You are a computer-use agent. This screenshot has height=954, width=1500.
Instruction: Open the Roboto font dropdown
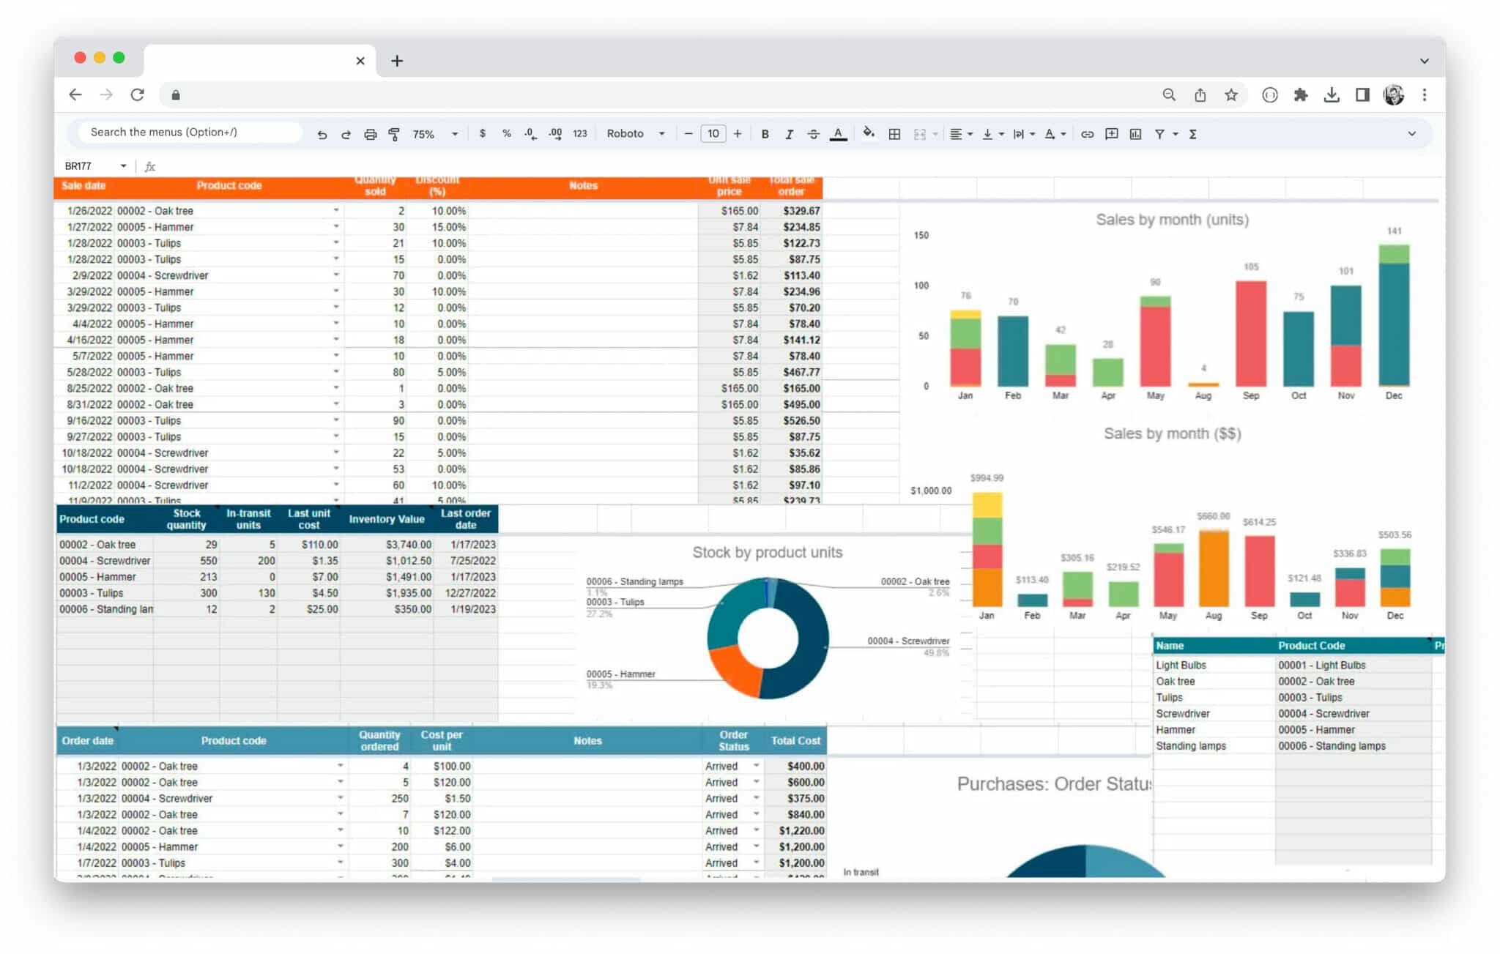pyautogui.click(x=636, y=134)
